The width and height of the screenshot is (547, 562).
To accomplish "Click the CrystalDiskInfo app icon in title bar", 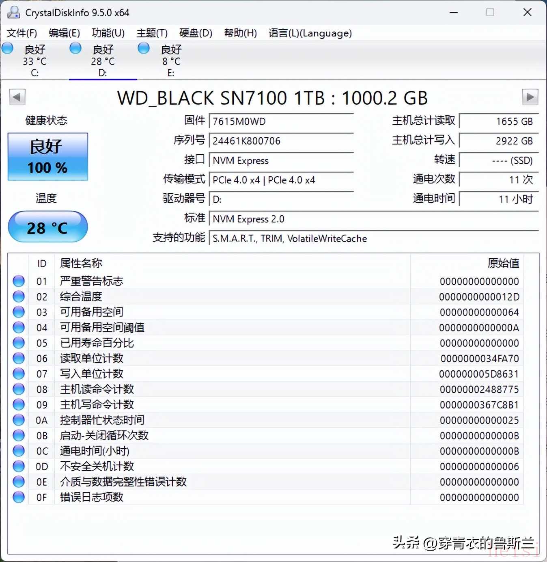I will click(13, 13).
